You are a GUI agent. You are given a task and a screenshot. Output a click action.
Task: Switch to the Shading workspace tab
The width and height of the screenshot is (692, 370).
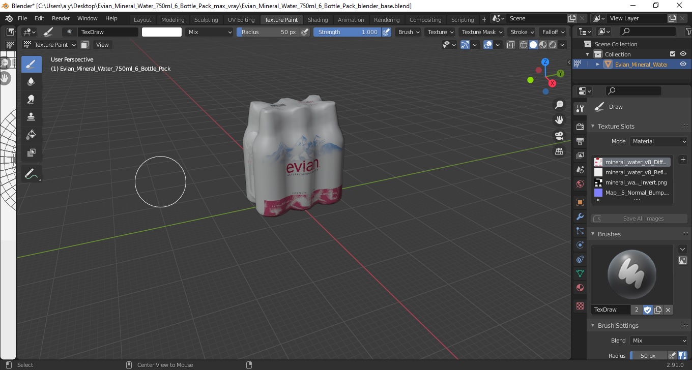click(x=318, y=20)
